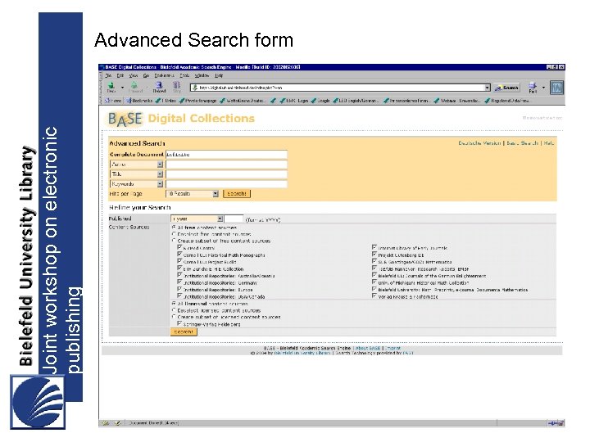This screenshot has width=590, height=442.
Task: Select Deselect licensed content sources radio
Action: point(174,310)
